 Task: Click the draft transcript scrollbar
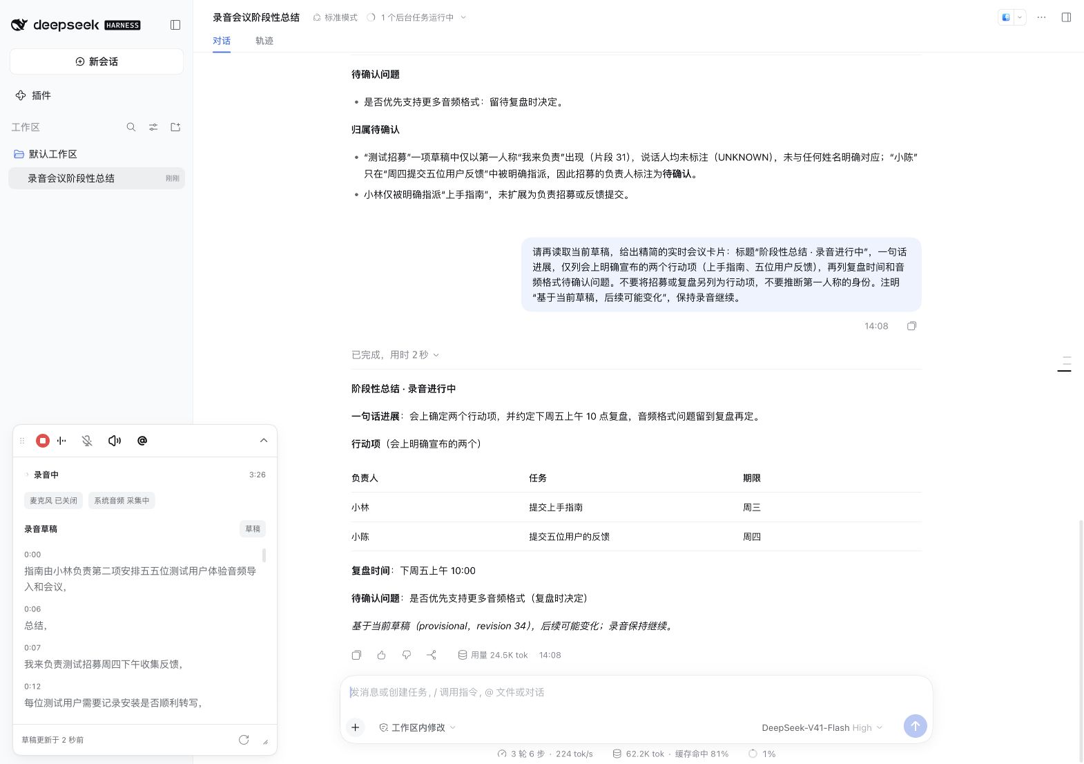(x=264, y=555)
